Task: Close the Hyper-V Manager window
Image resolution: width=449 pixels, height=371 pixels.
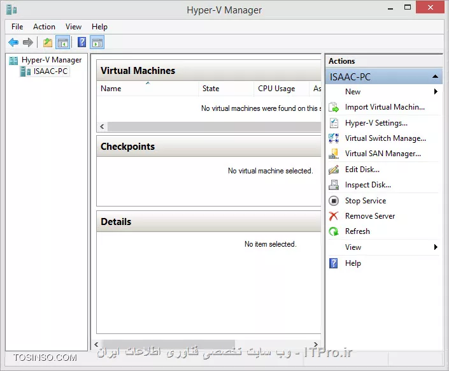Action: pos(431,7)
